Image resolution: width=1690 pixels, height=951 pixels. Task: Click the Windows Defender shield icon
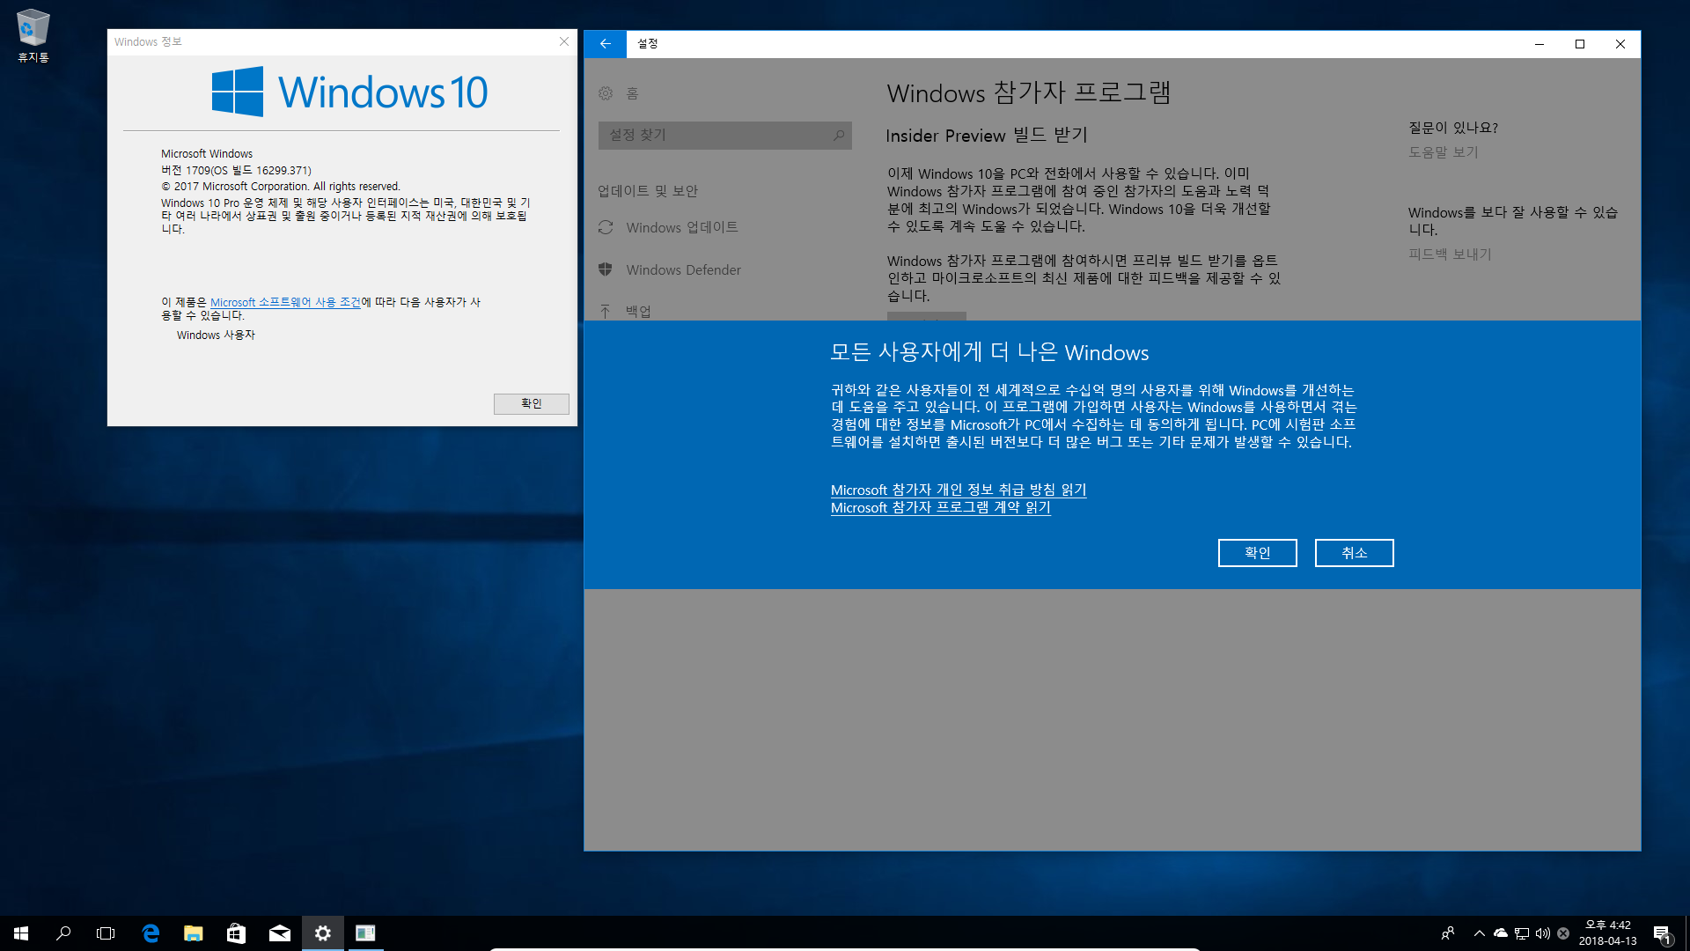click(x=606, y=269)
